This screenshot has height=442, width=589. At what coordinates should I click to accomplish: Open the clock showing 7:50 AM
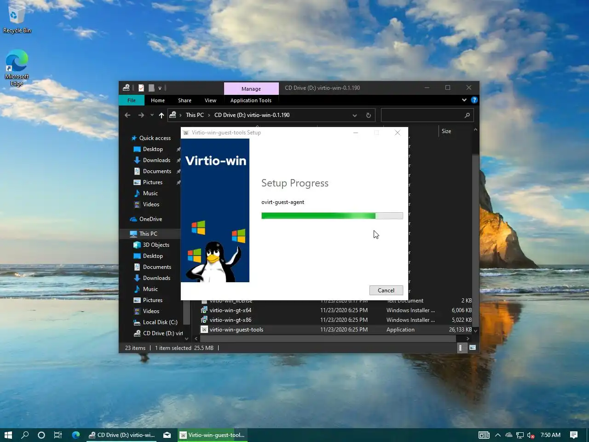[x=550, y=435]
